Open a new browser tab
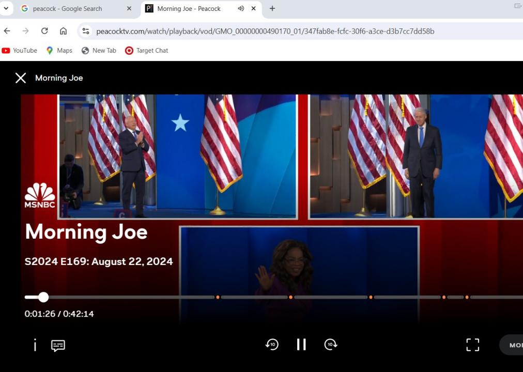 (272, 8)
